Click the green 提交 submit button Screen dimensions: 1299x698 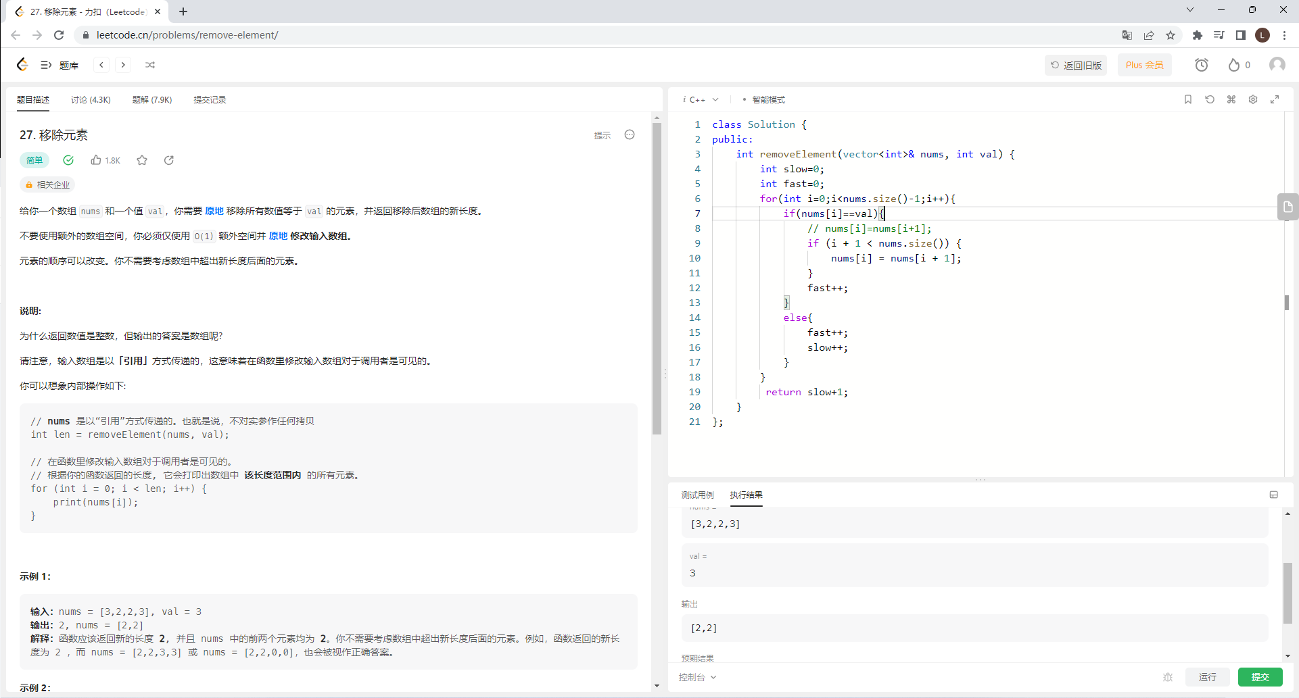[1260, 677]
